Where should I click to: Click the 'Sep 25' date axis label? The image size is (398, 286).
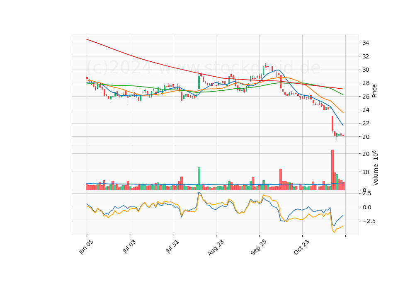(x=259, y=247)
